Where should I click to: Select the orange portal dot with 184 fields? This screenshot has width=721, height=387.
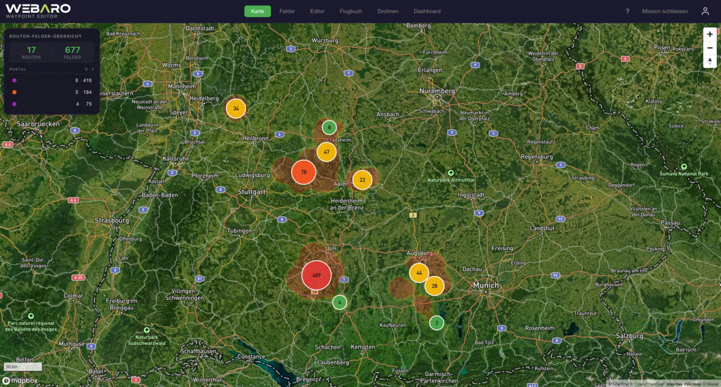point(14,92)
